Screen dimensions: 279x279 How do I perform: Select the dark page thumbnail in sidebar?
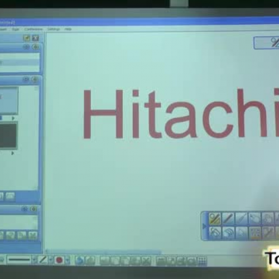pyautogui.click(x=8, y=136)
